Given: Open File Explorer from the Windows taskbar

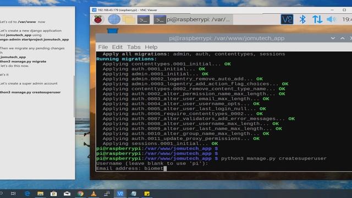Looking at the screenshot, I should point(40,194).
